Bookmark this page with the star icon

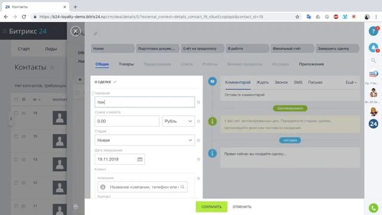click(x=297, y=17)
